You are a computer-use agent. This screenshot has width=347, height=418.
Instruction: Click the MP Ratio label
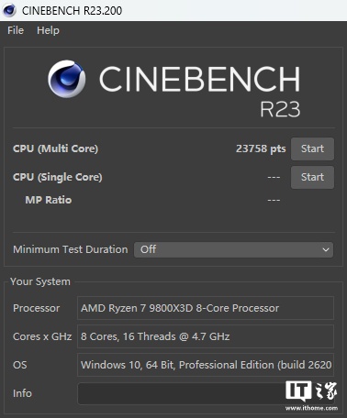pyautogui.click(x=49, y=200)
